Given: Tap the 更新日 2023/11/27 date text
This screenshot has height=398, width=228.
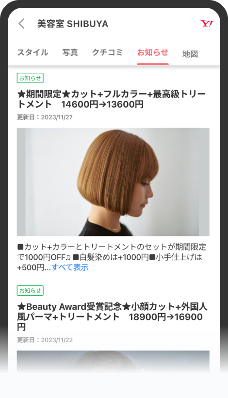Looking at the screenshot, I should tap(45, 117).
